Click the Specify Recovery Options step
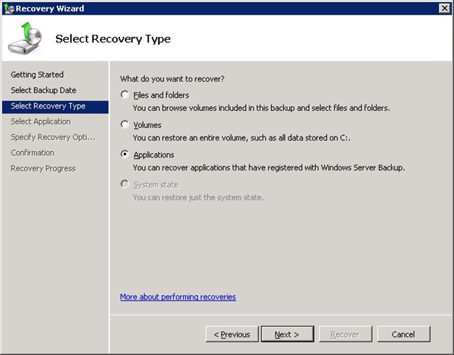Screen dimensions: 454x355 tap(53, 137)
